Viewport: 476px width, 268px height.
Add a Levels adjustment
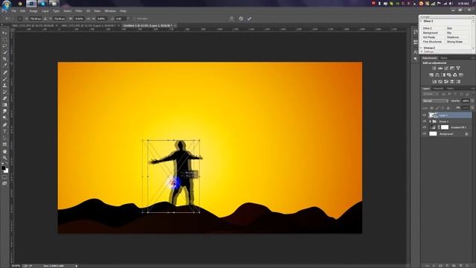tap(440, 68)
